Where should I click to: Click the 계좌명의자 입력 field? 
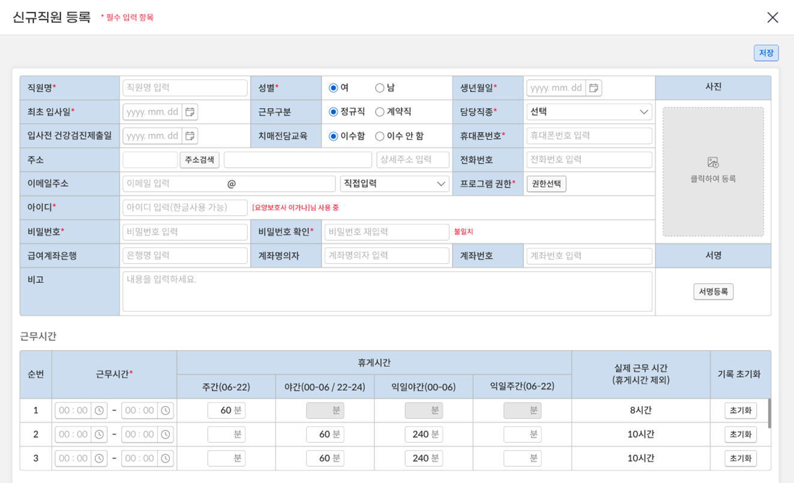tap(386, 256)
